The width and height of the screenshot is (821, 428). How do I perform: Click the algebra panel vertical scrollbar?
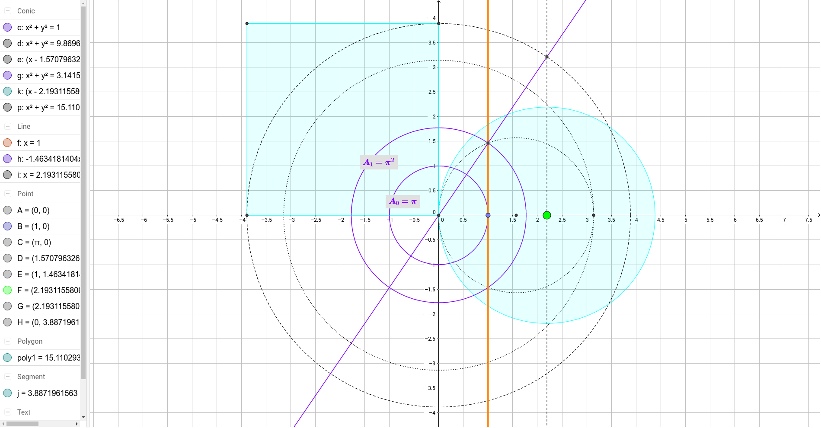click(x=83, y=192)
